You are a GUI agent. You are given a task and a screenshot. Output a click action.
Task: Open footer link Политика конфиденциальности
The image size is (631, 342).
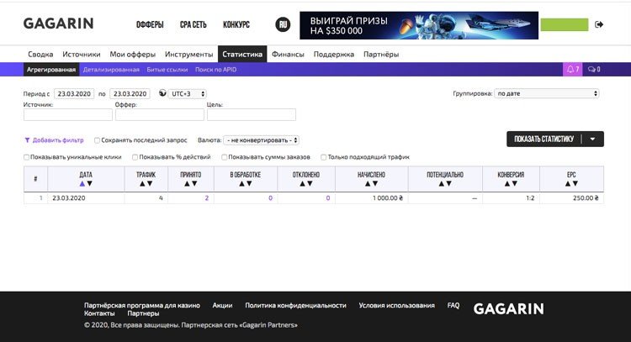click(x=296, y=305)
